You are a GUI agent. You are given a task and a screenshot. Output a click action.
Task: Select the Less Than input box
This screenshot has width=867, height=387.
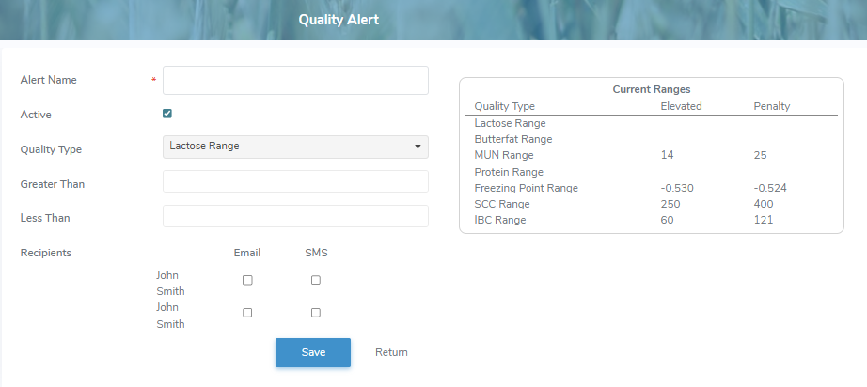(295, 217)
